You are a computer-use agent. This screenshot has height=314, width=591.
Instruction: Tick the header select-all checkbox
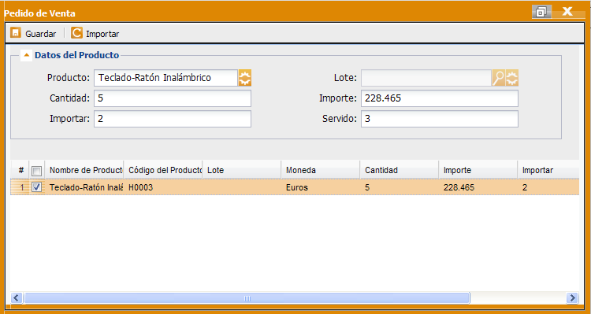36,172
